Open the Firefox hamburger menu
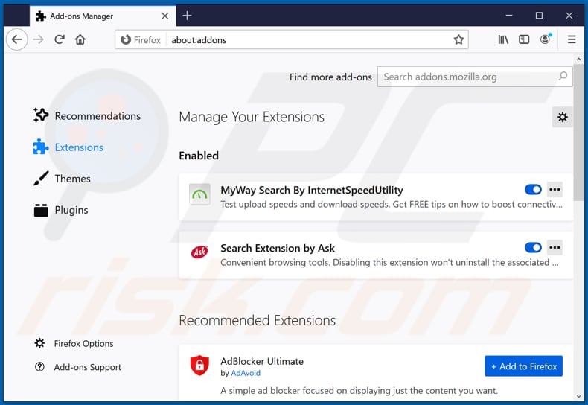Viewport: 588px width, 405px height. pyautogui.click(x=572, y=39)
